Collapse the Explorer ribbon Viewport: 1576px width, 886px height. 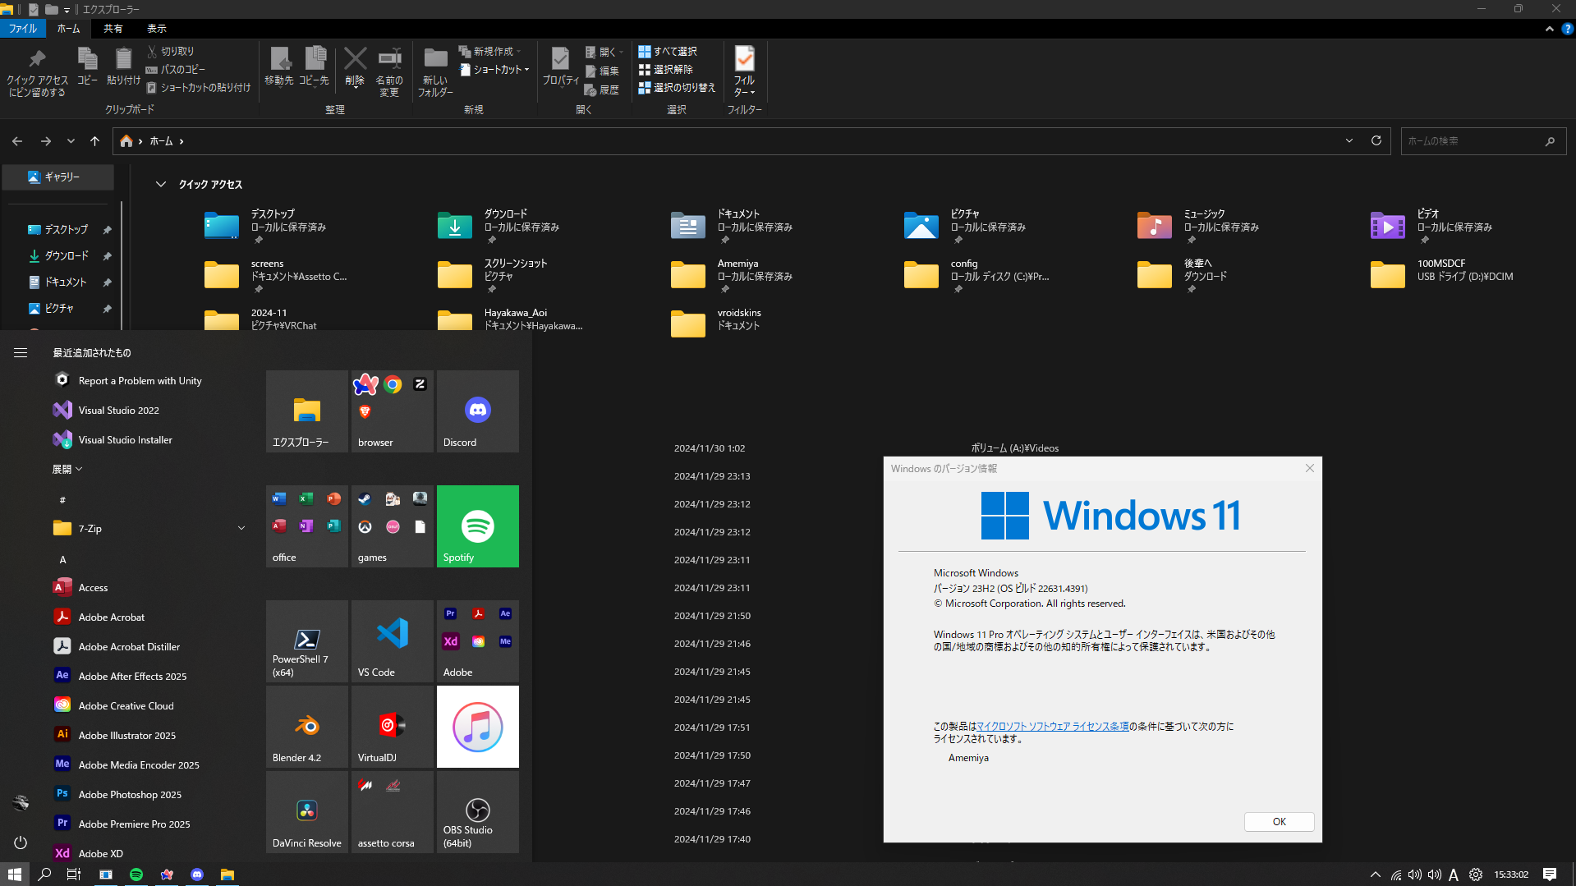[x=1550, y=29]
